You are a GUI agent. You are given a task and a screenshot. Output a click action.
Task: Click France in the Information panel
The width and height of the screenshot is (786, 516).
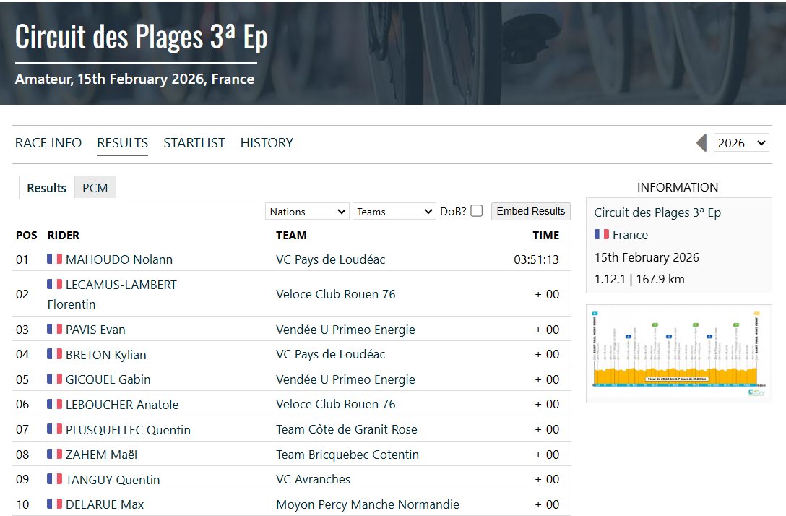pos(630,235)
